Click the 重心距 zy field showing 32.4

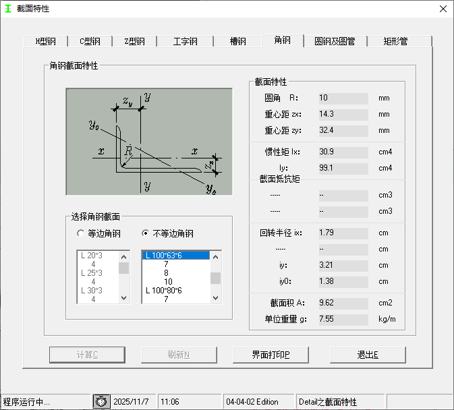(343, 130)
